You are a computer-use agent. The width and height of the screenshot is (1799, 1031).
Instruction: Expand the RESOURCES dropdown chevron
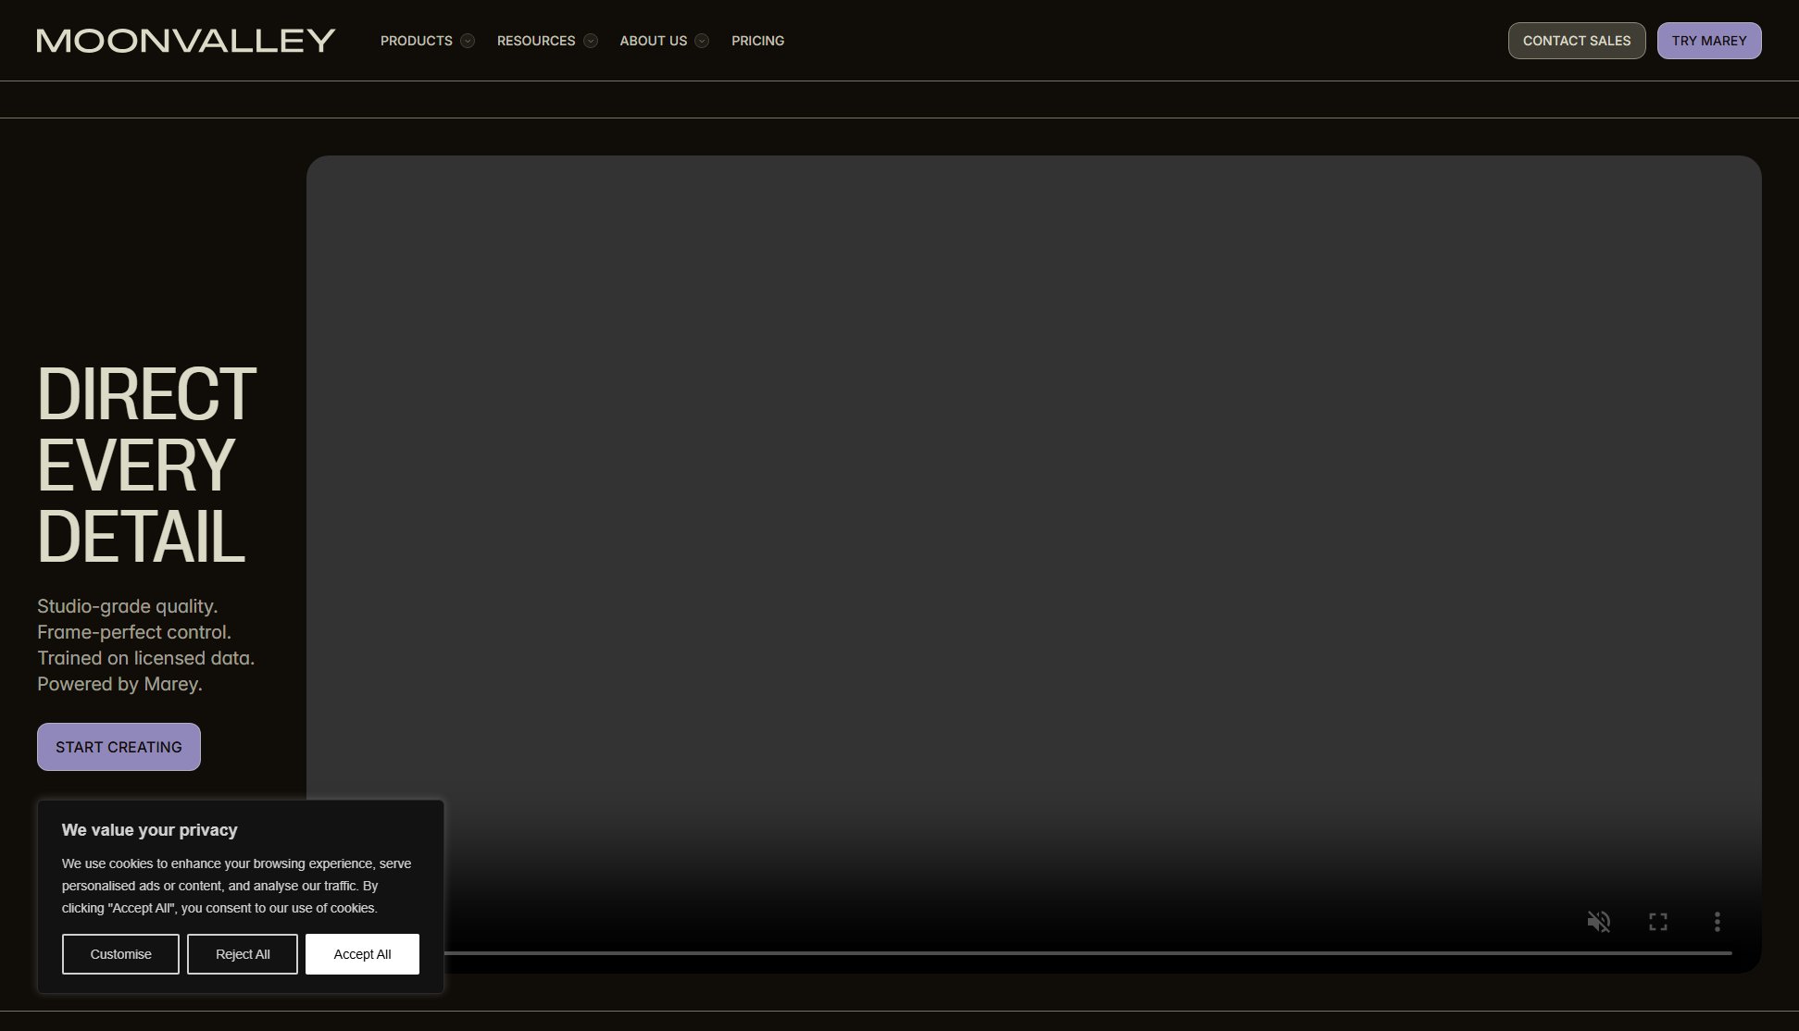(x=591, y=41)
